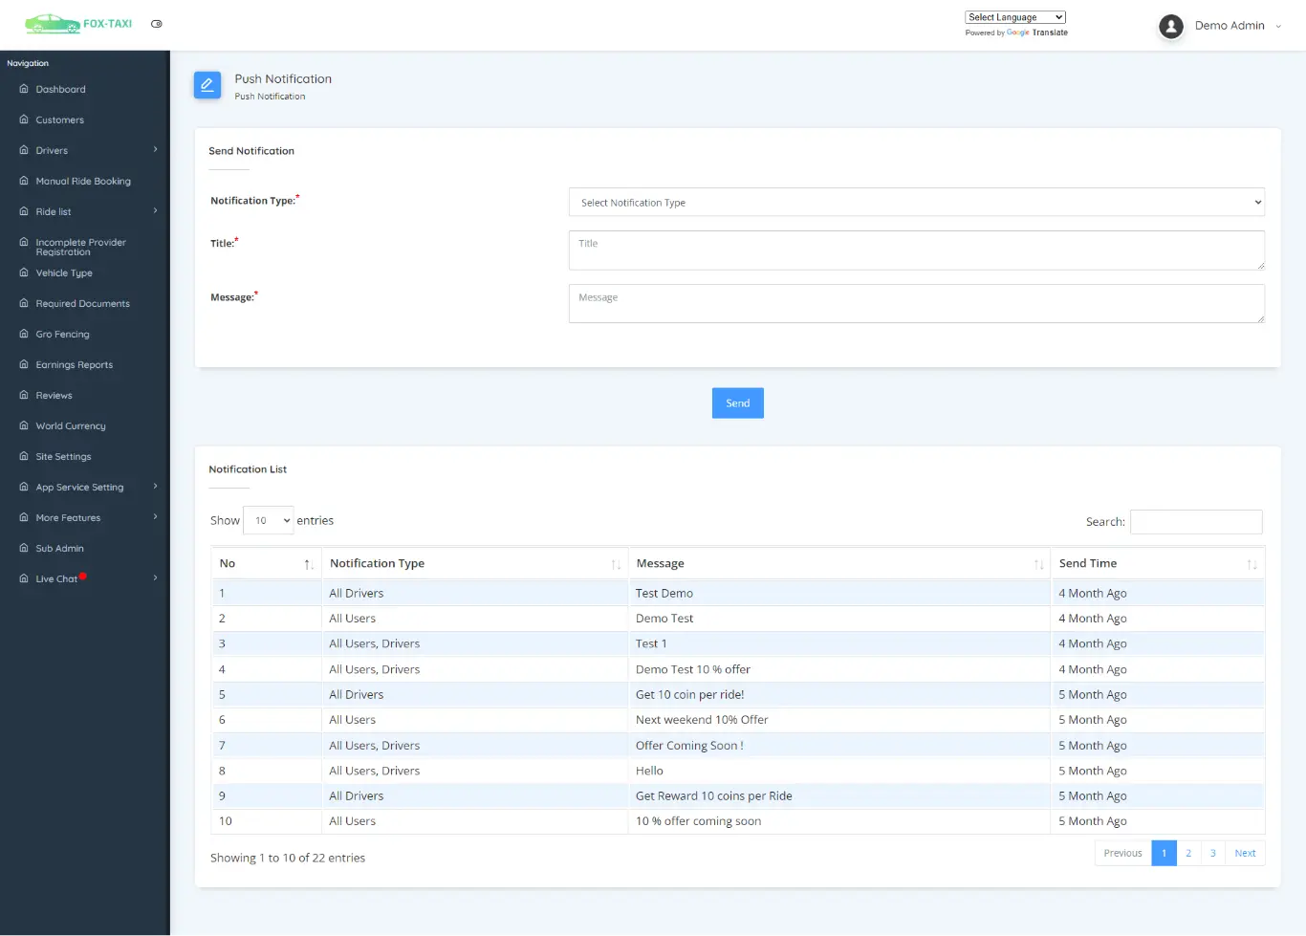This screenshot has height=936, width=1306.
Task: Open the Earnings Reports page
Action: (x=75, y=364)
